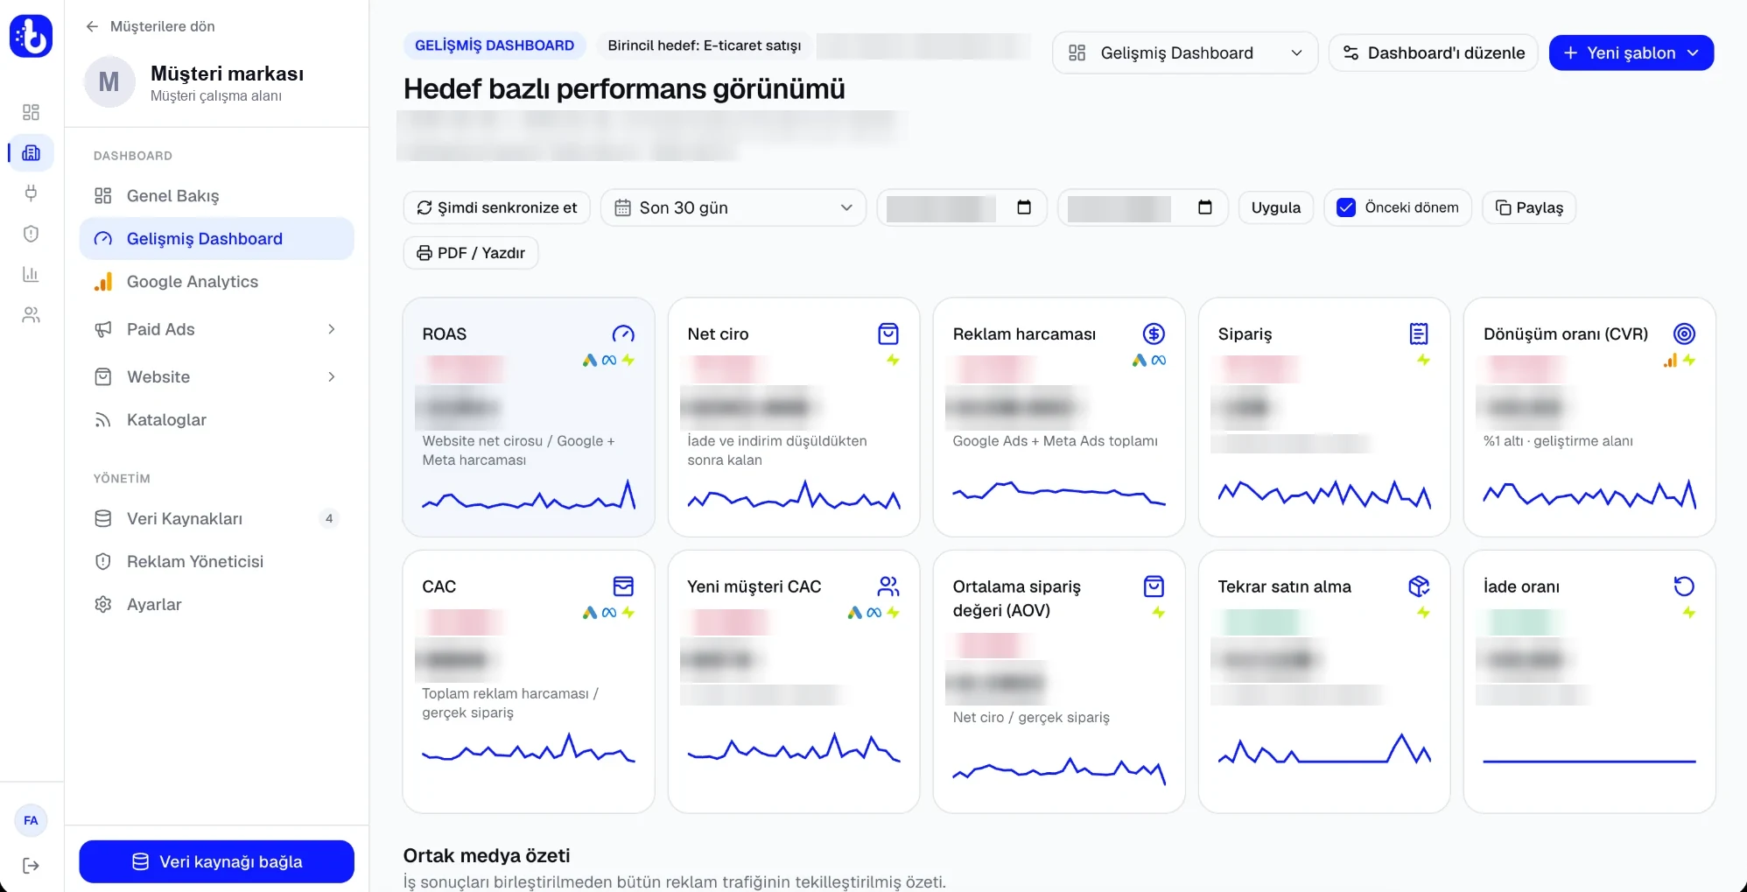
Task: Click PDF / Yazdır button
Action: point(471,253)
